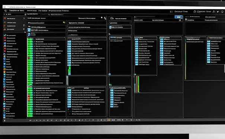Image resolution: width=225 pixels, height=139 pixels.
Task: Click the blue-and-white check icon atop sidebar list
Action: point(5,35)
